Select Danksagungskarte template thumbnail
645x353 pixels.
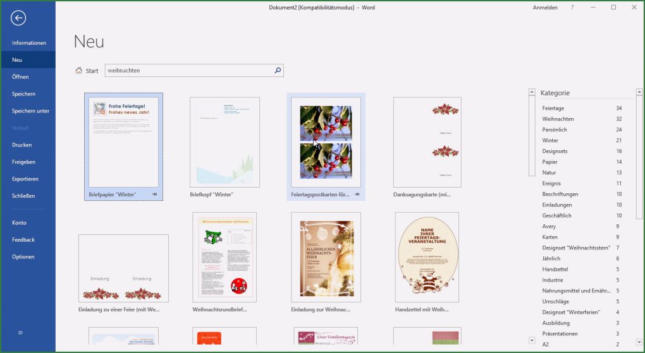tap(427, 142)
